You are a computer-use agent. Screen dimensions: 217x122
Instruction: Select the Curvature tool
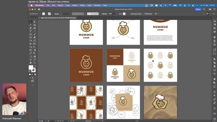pyautogui.click(x=35, y=28)
